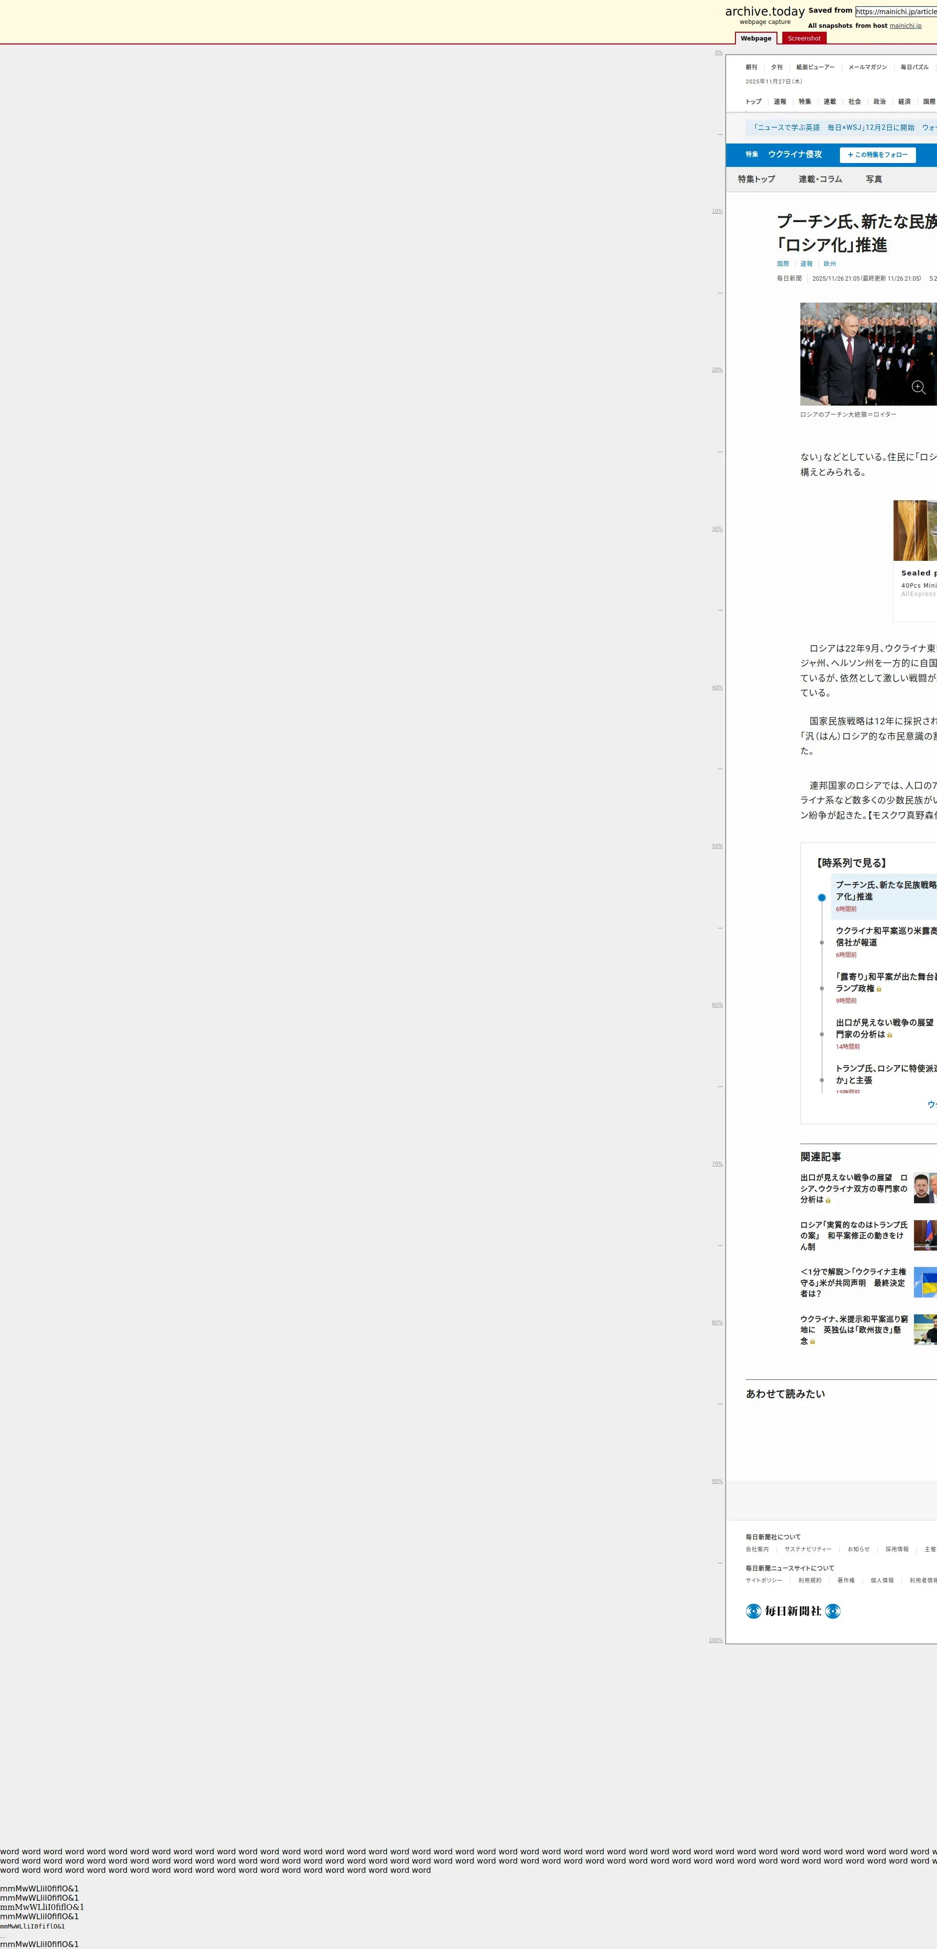The image size is (937, 1949).
Task: Click the 欧州 category tag link
Action: point(830,264)
